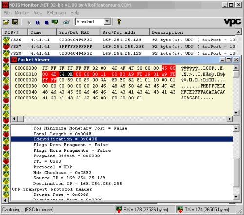Select packet row /327 with FFFFFFFFFFFF MAC

coord(119,46)
